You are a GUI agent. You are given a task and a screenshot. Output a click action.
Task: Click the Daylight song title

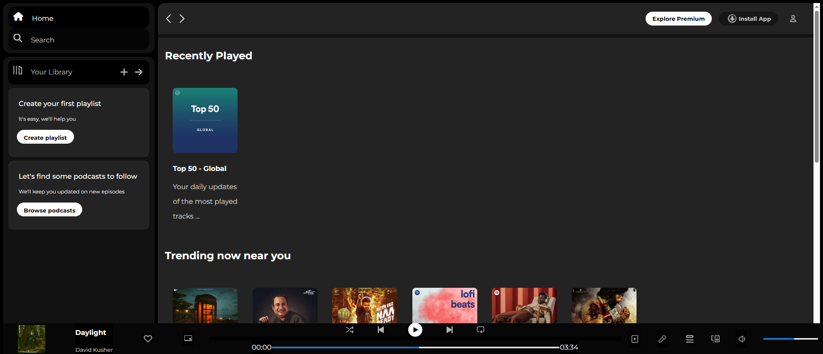click(x=90, y=332)
